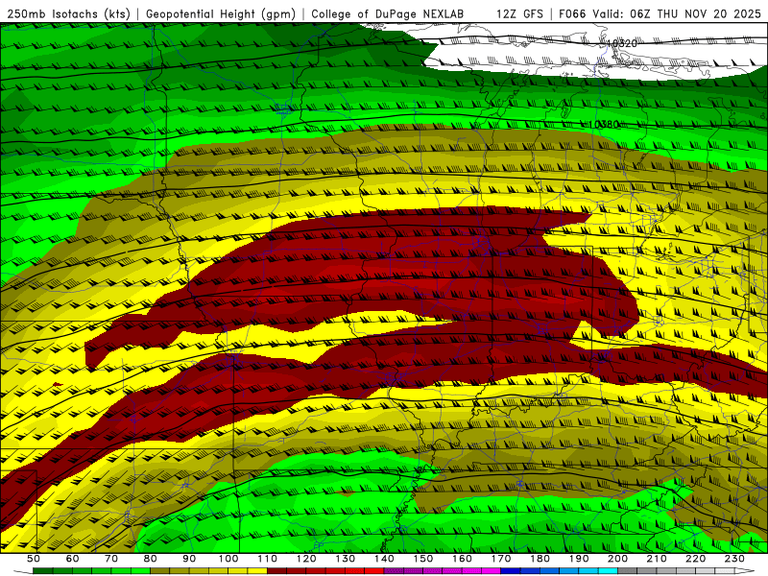Click the 230 legend label

point(734,559)
